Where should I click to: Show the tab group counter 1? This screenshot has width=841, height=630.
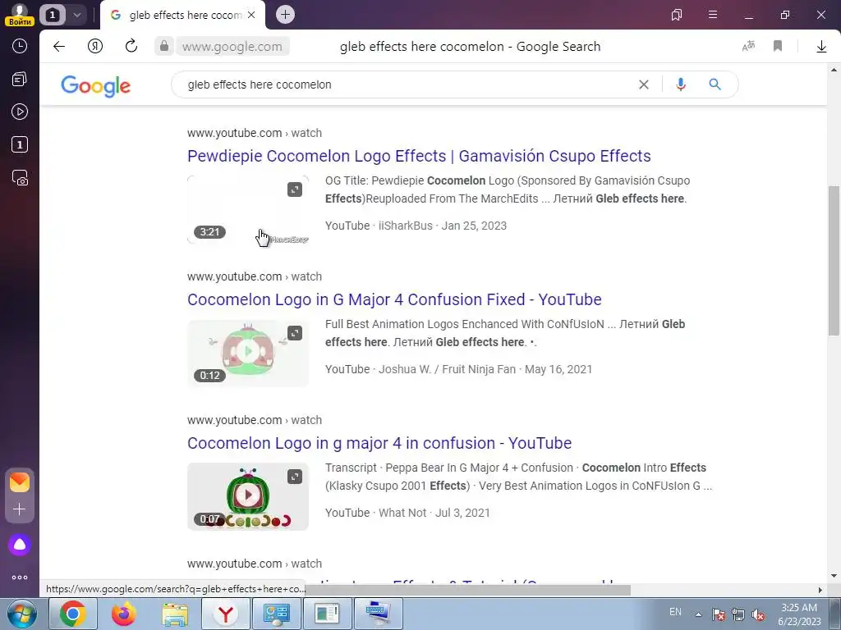pos(52,15)
